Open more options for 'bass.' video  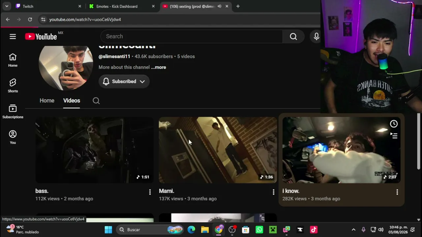tap(150, 192)
